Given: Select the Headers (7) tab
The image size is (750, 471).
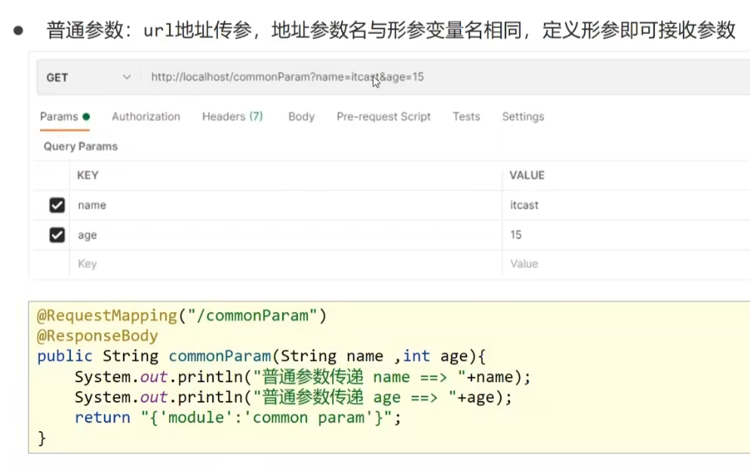Looking at the screenshot, I should pyautogui.click(x=232, y=116).
